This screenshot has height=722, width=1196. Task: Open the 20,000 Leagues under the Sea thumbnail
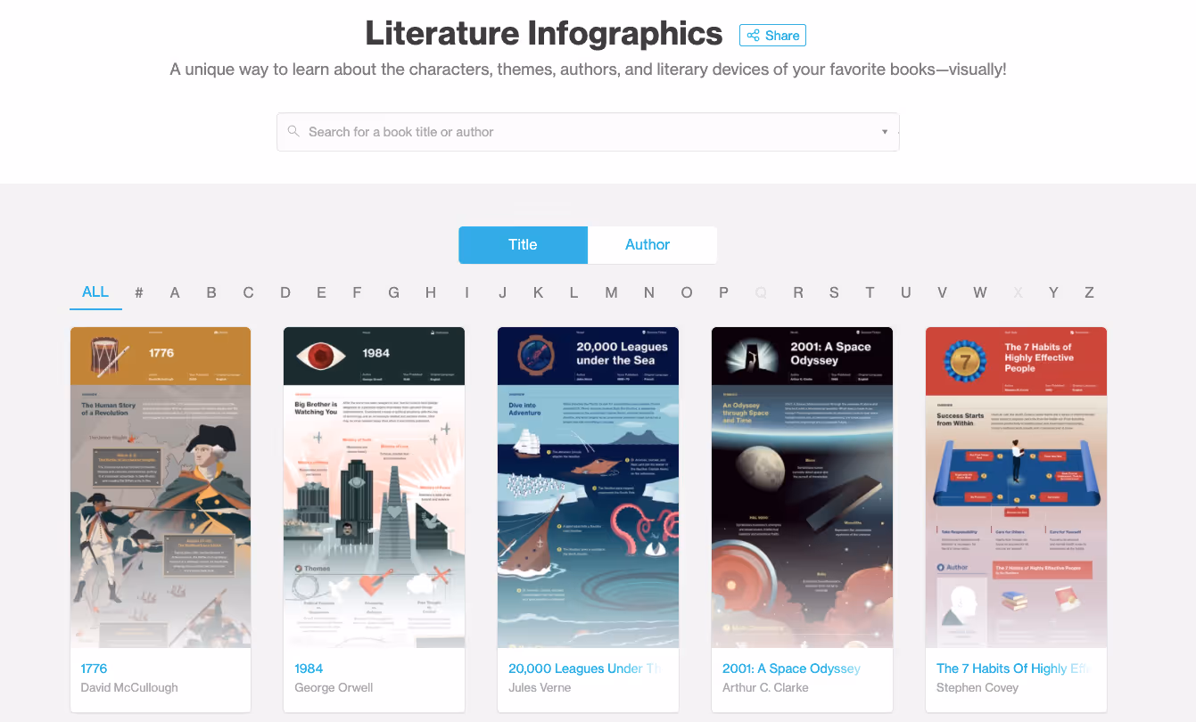[x=589, y=487]
